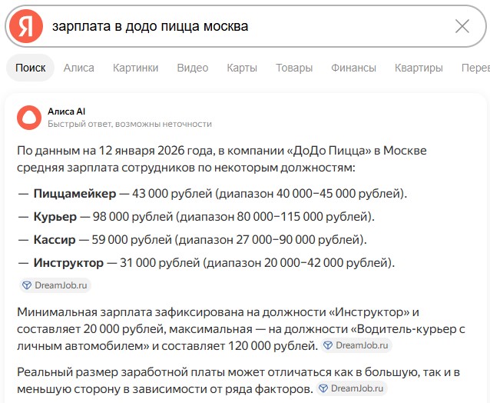Click the Алиса AI title
490x403 pixels.
(66, 112)
